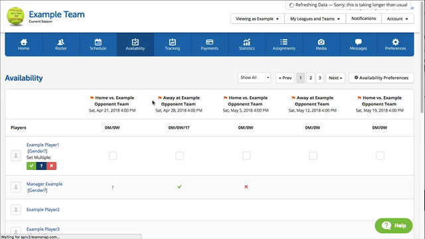
Task: Click flag icon on May 5 game
Action: coord(225,98)
